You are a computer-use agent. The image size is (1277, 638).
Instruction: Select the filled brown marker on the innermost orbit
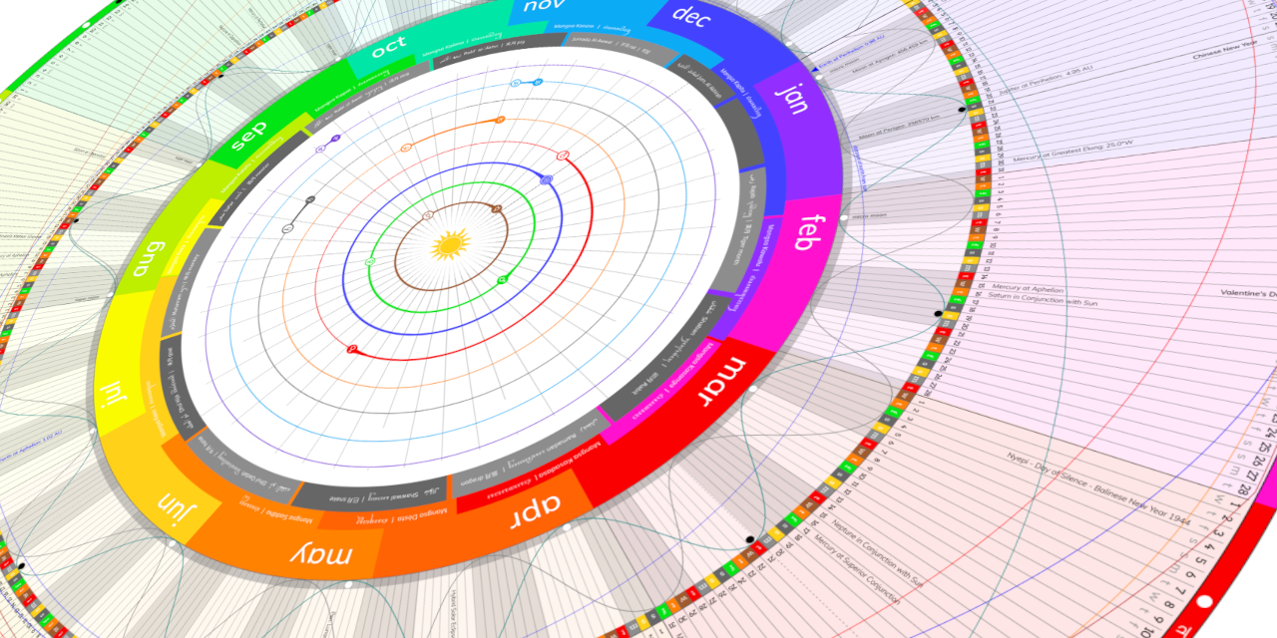[497, 208]
